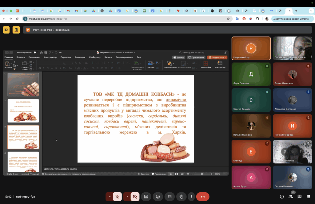Open the meeting chat panel
This screenshot has width=315, height=204.
[300, 197]
